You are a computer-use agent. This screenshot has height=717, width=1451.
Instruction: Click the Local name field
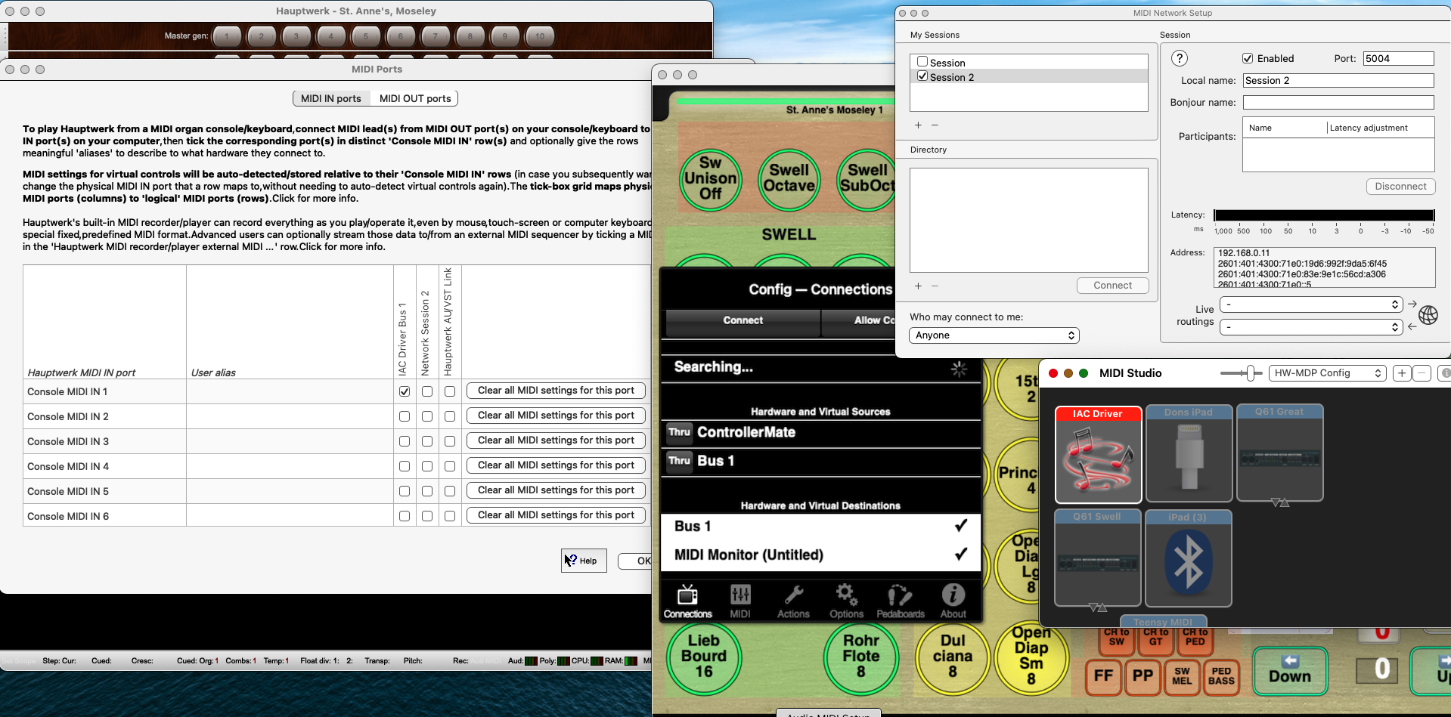1338,80
